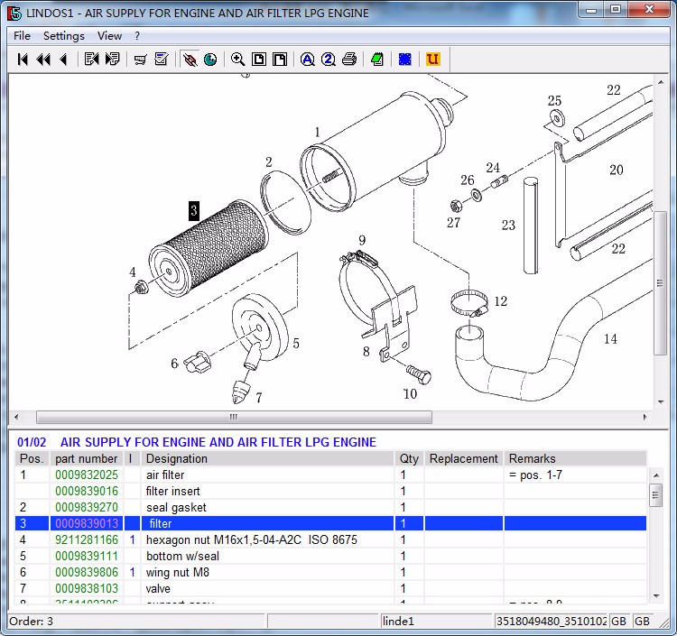Click the 'linde1' status bar field
This screenshot has width=677, height=636.
(435, 622)
